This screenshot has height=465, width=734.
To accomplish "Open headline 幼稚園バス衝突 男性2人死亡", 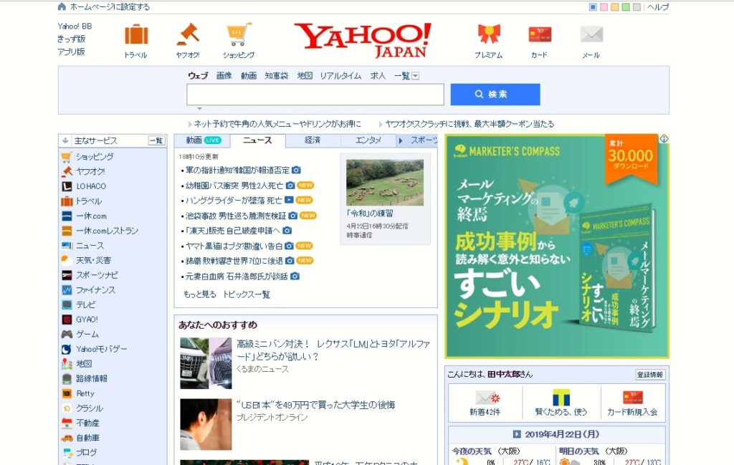I will tap(234, 186).
